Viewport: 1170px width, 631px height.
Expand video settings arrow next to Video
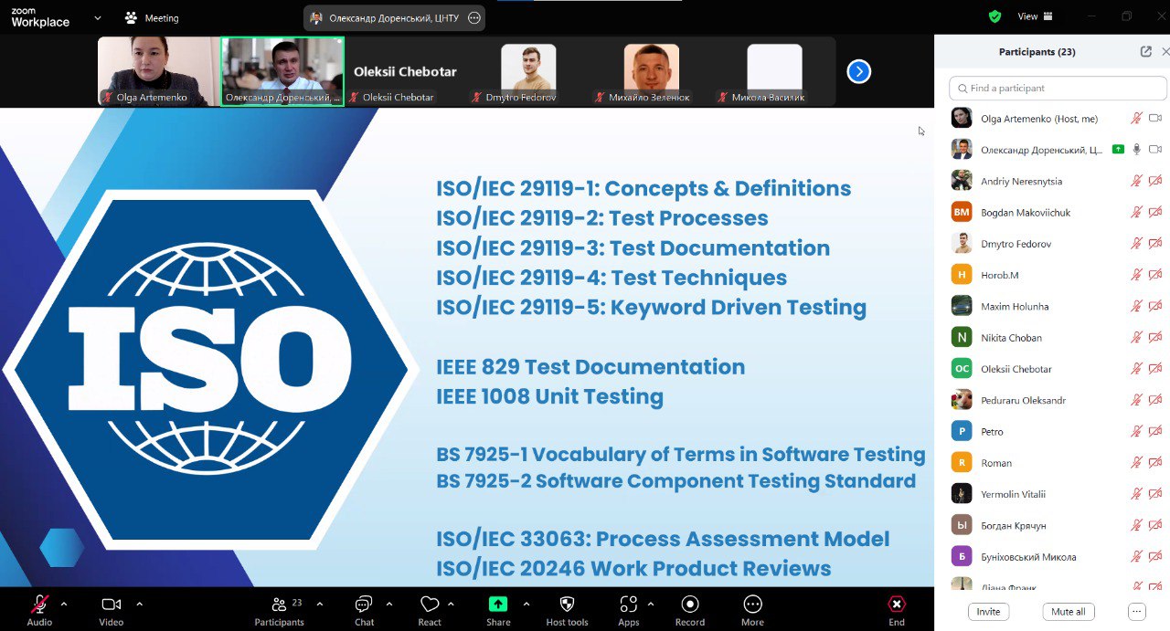[139, 604]
